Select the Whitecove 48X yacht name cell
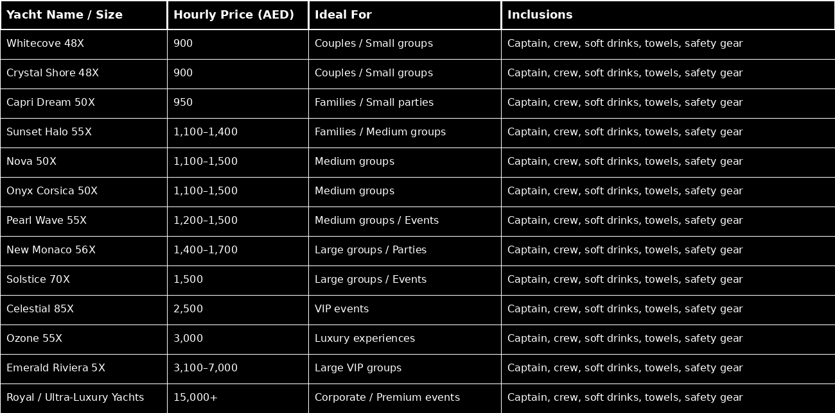This screenshot has width=835, height=413. (45, 44)
